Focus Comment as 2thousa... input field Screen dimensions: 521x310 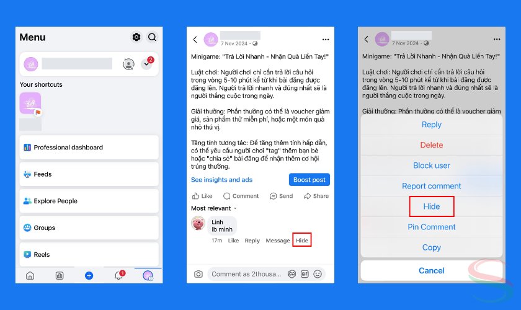click(x=247, y=274)
